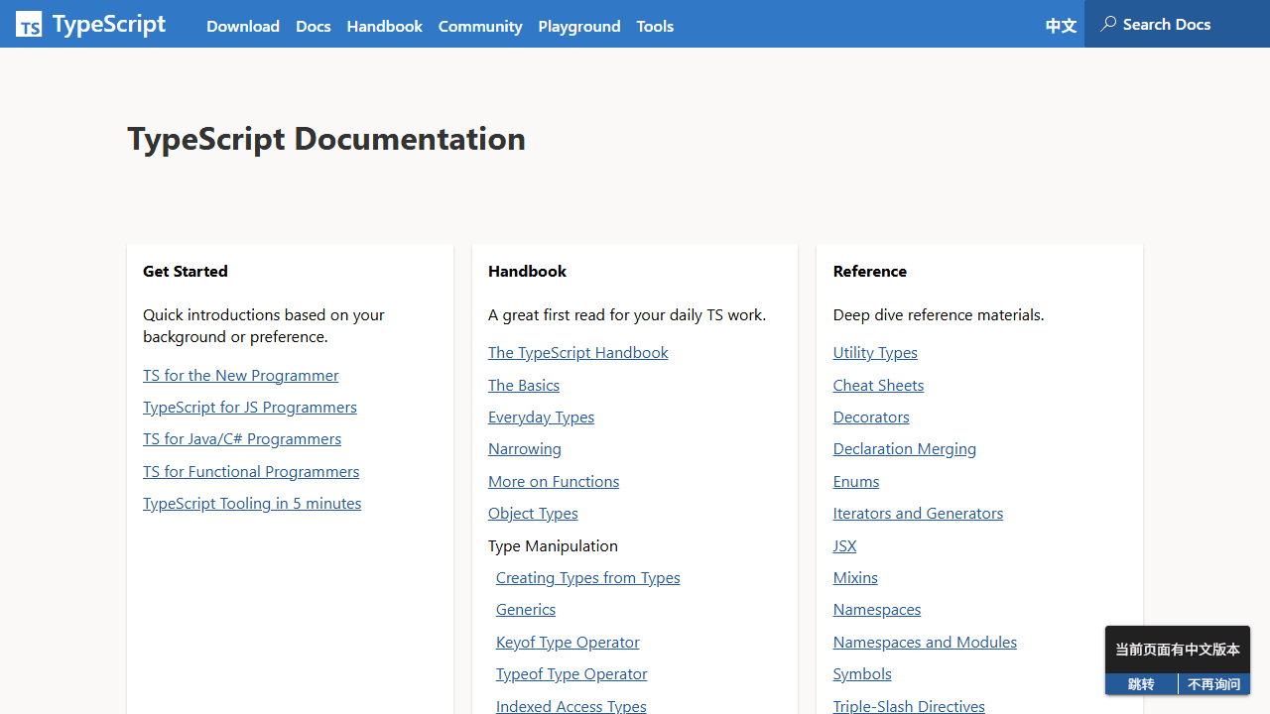
Task: Open Iterators and Generators link
Action: 918,513
